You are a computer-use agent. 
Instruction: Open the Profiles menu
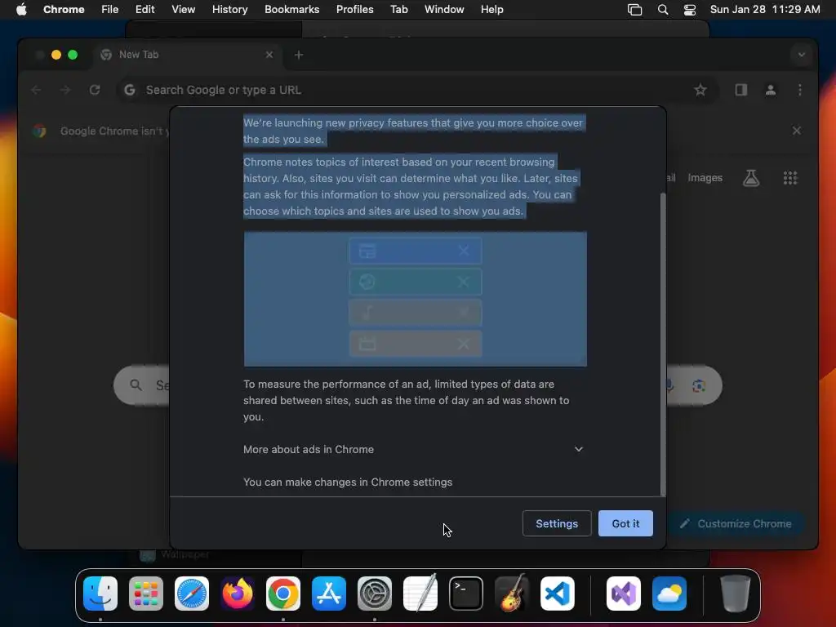coord(354,10)
